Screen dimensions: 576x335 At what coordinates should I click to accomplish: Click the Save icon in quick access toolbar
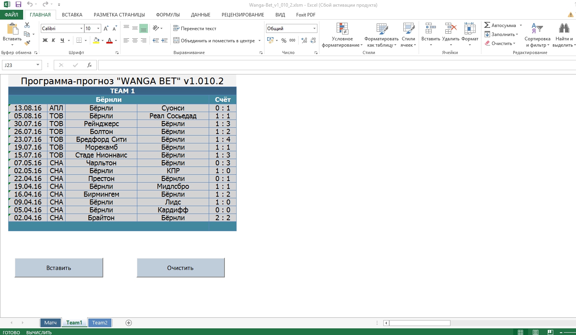(18, 4)
